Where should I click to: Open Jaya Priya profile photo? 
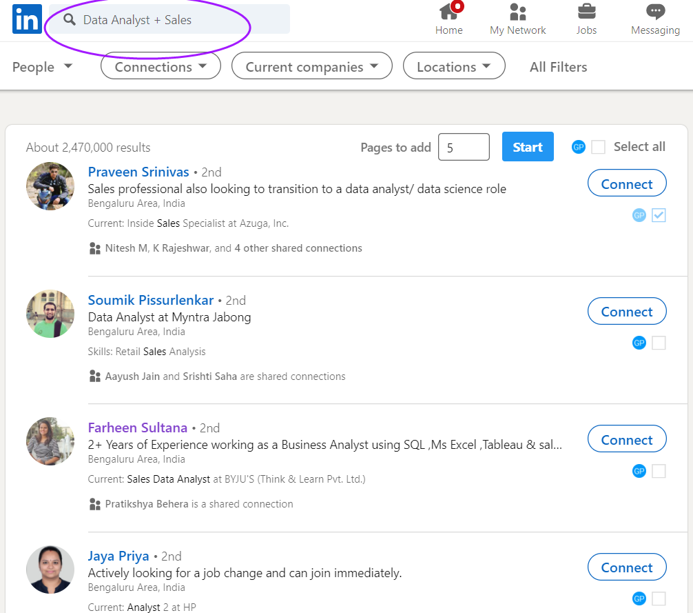tap(50, 570)
